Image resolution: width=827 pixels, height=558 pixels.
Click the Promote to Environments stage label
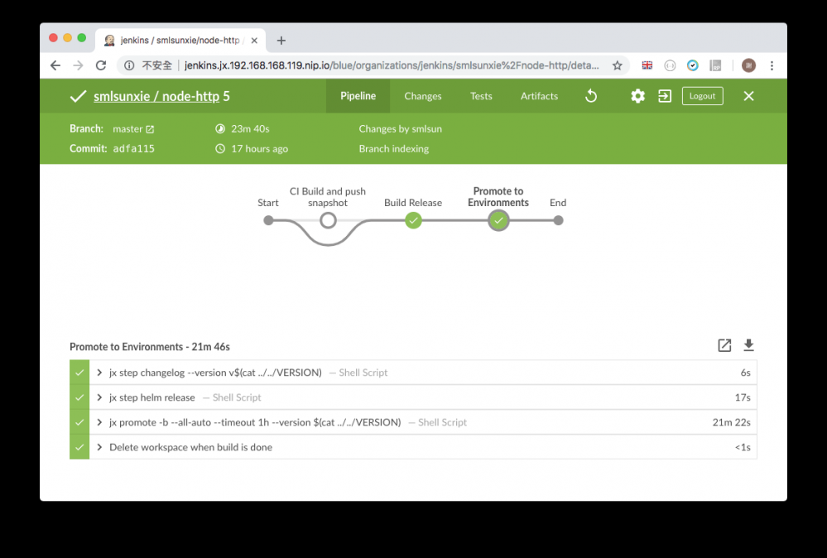(x=498, y=197)
